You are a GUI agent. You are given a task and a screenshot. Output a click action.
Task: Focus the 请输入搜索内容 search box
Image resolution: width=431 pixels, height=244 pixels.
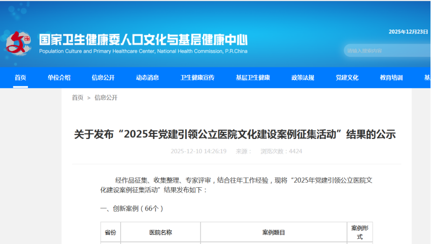point(386,51)
